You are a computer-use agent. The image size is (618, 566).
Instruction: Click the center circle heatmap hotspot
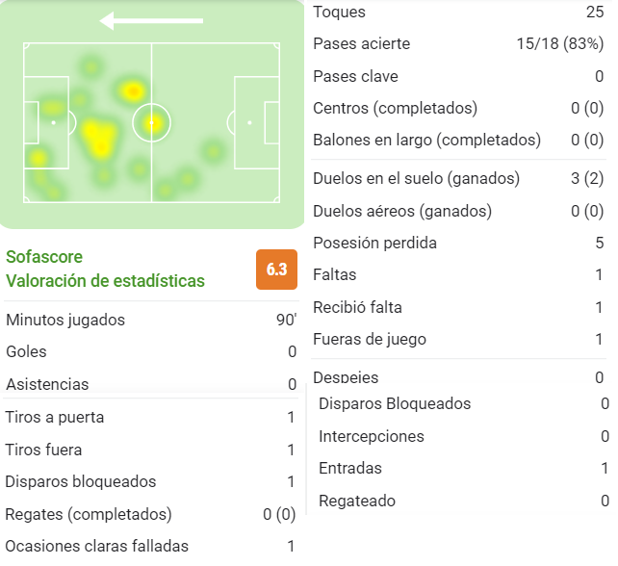point(152,123)
